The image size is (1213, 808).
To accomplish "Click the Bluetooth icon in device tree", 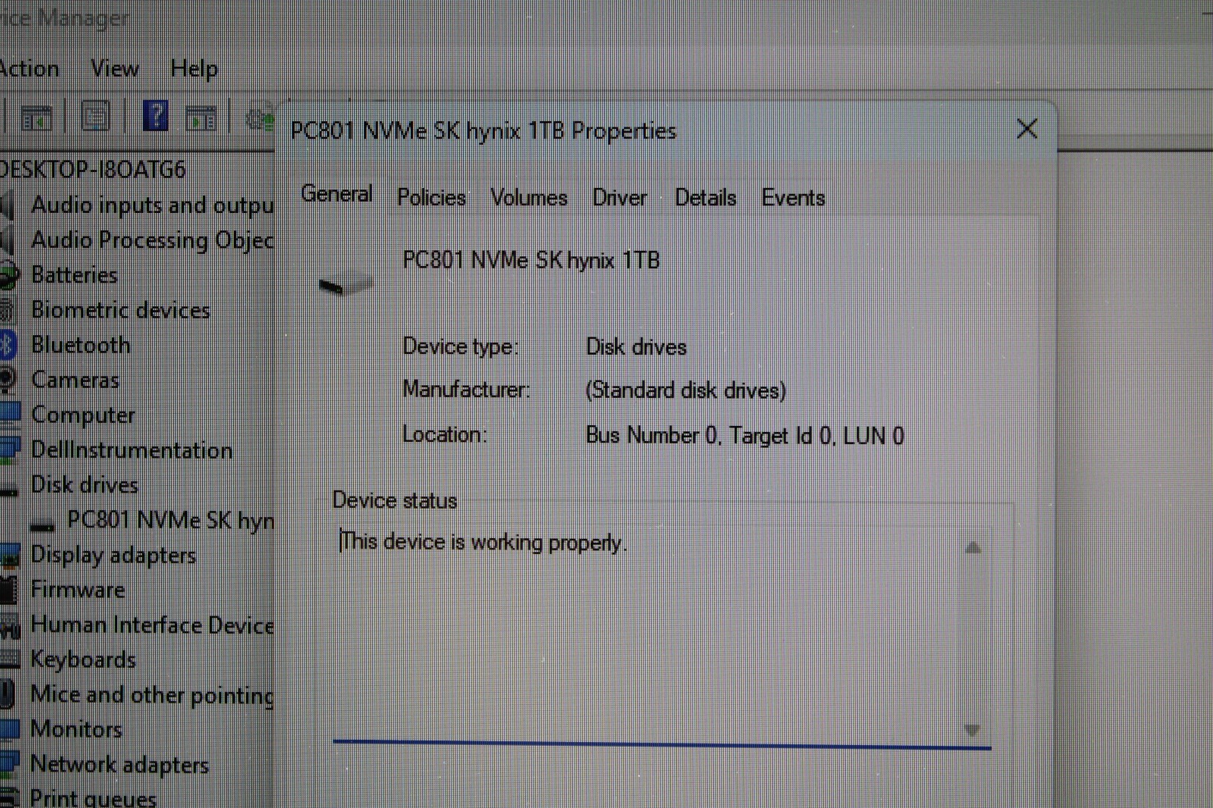I will pyautogui.click(x=7, y=346).
